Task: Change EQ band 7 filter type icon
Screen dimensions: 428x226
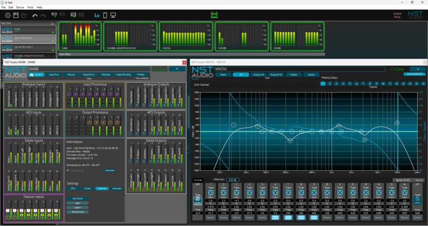Action: coord(288,193)
